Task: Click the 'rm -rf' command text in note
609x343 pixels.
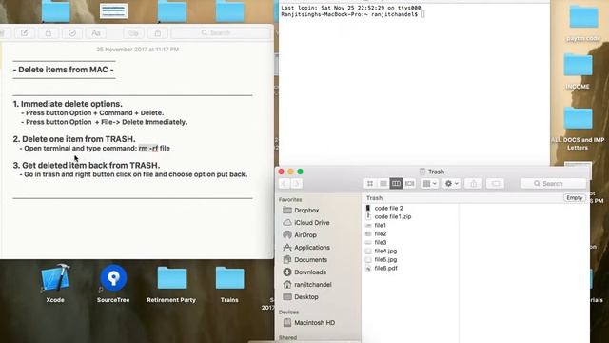Action: (x=148, y=149)
